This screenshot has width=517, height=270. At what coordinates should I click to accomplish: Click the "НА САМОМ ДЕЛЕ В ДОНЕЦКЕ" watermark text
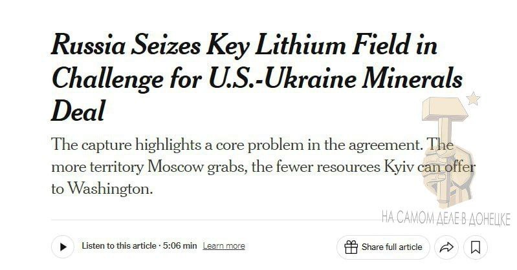click(446, 218)
